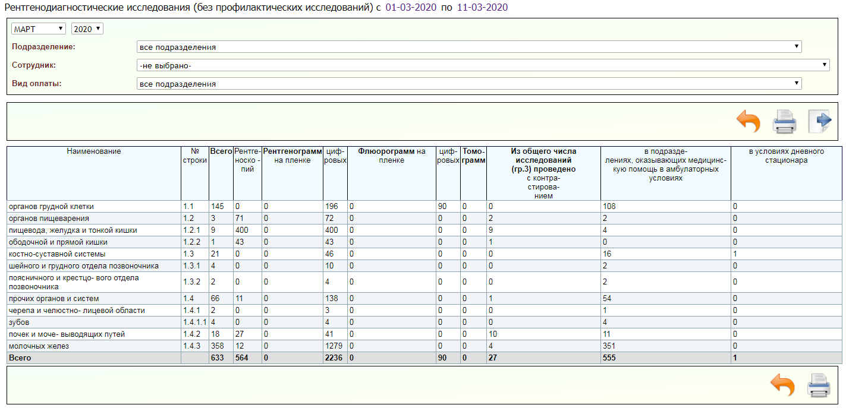Expand the Сотрудник dropdown showing -не выбрано-
Screen dimensions: 846x408
point(483,65)
